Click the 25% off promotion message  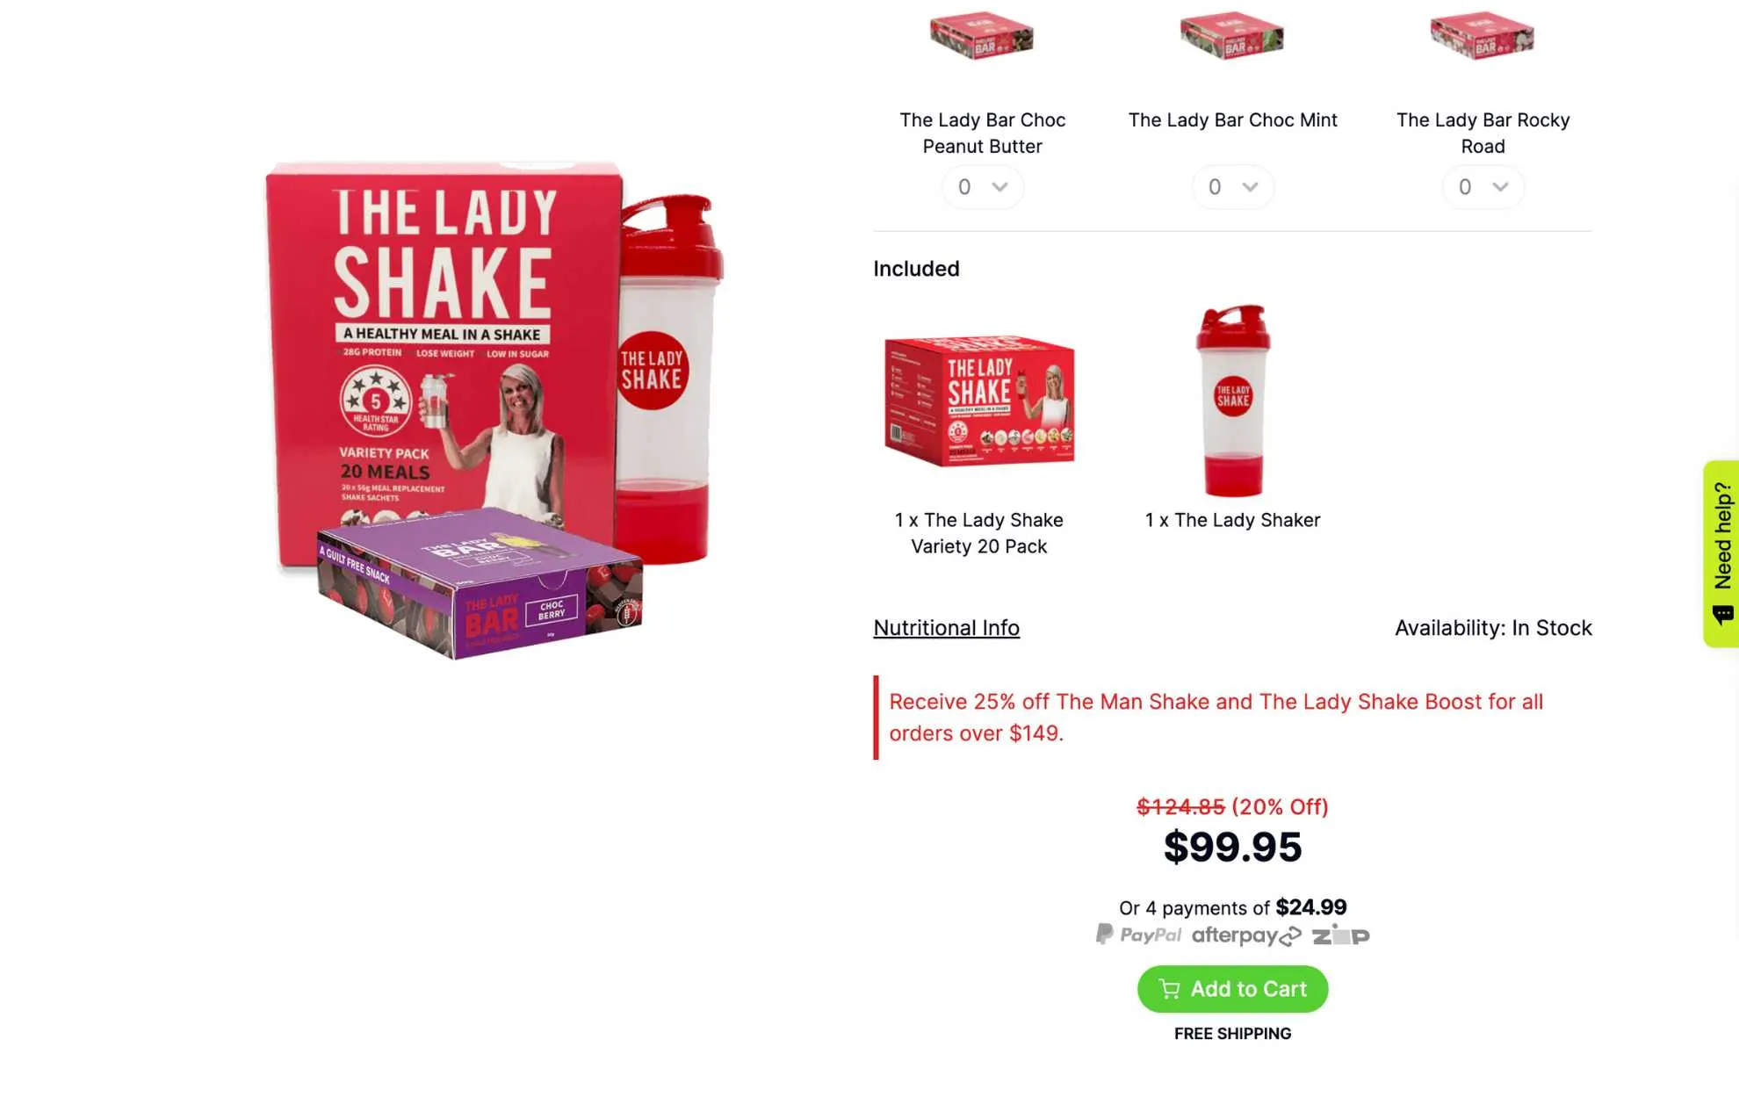[x=1216, y=717]
